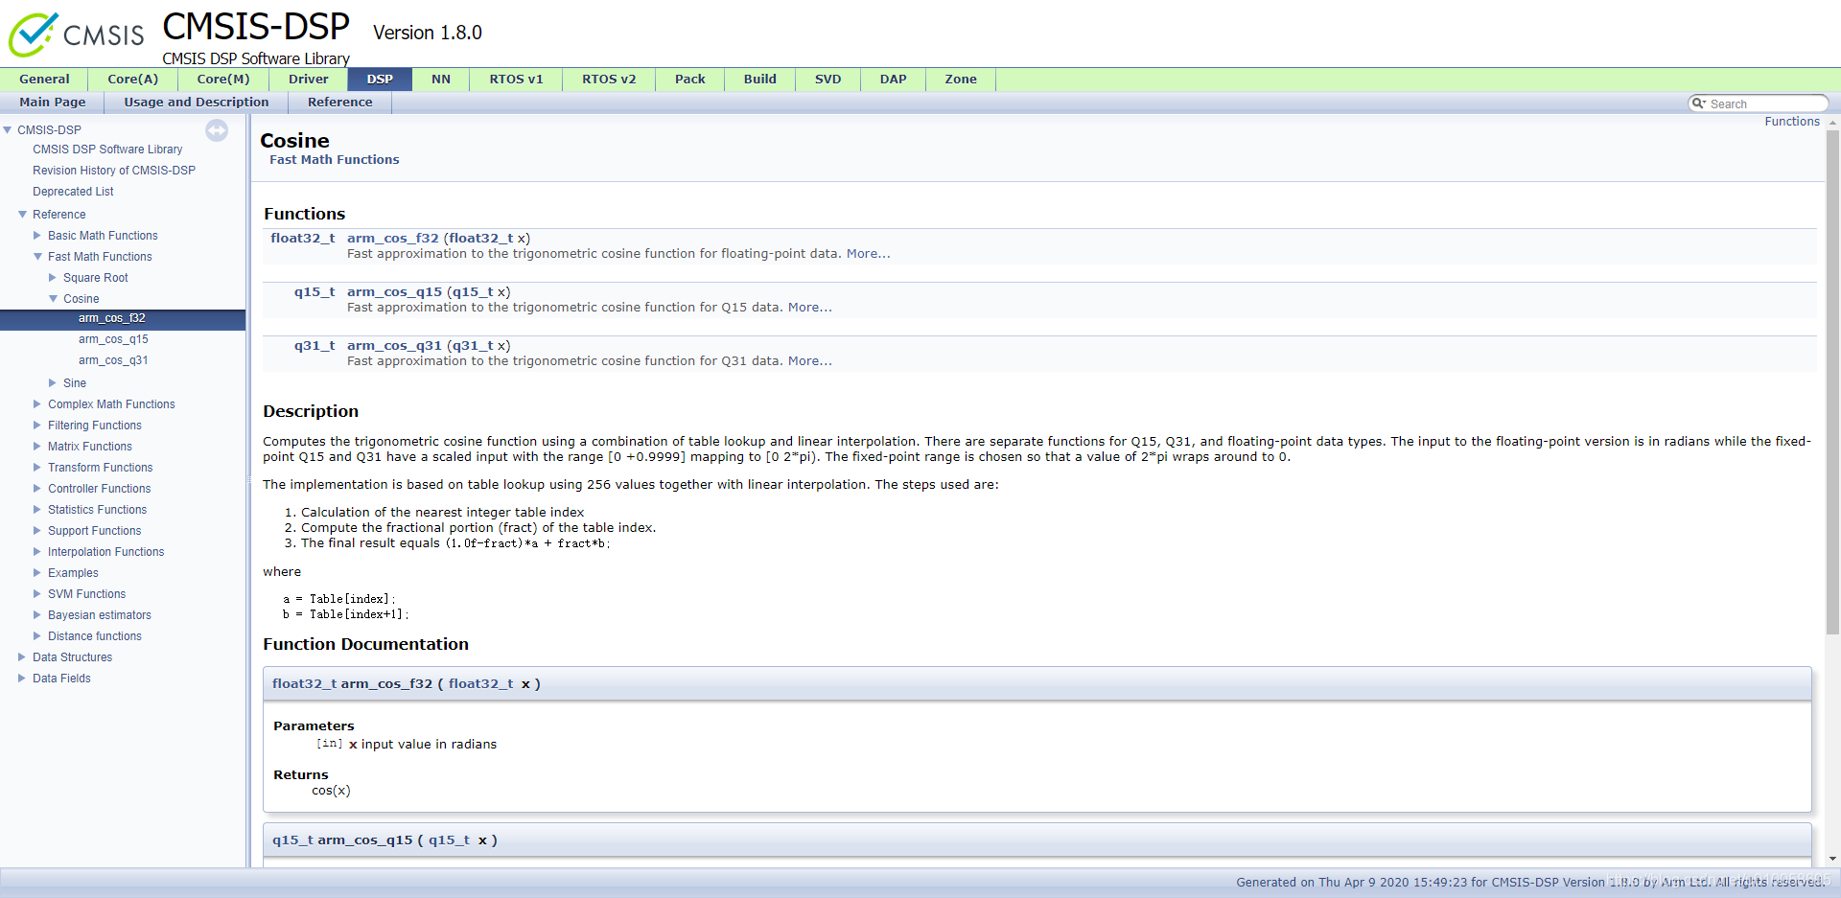The width and height of the screenshot is (1841, 898).
Task: Collapse the Fast Math Functions arrow
Action: [37, 257]
